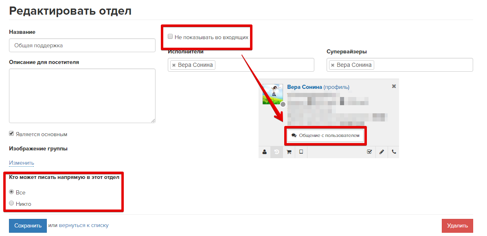This screenshot has height=236, width=487.
Task: Close the Вера Сонина popup card
Action: [394, 86]
